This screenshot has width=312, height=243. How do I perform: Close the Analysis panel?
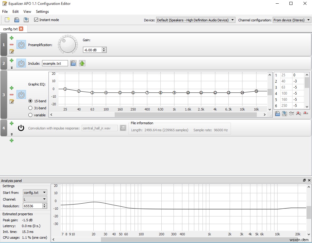[x=309, y=180]
